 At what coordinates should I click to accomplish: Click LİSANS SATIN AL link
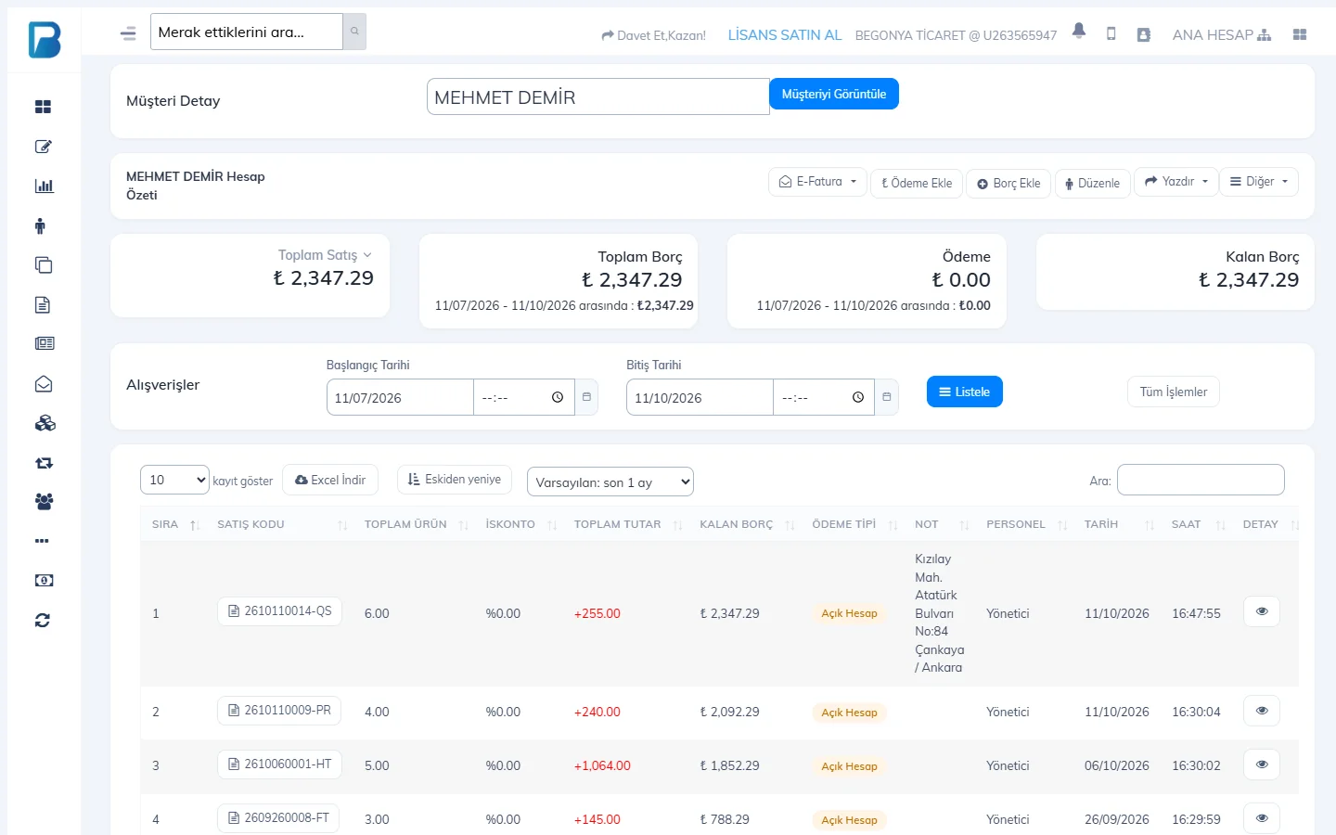point(785,35)
